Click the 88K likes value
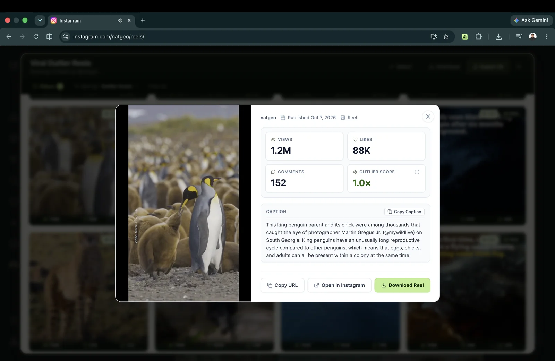555x361 pixels. click(x=361, y=151)
